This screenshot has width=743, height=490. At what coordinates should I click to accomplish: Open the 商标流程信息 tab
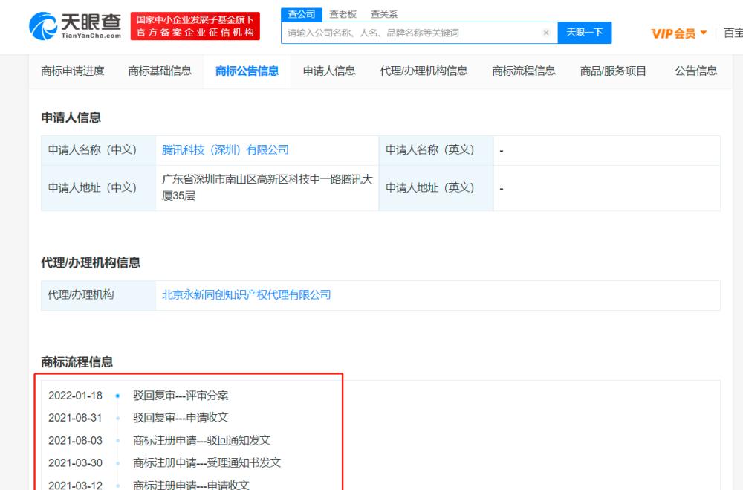click(524, 71)
